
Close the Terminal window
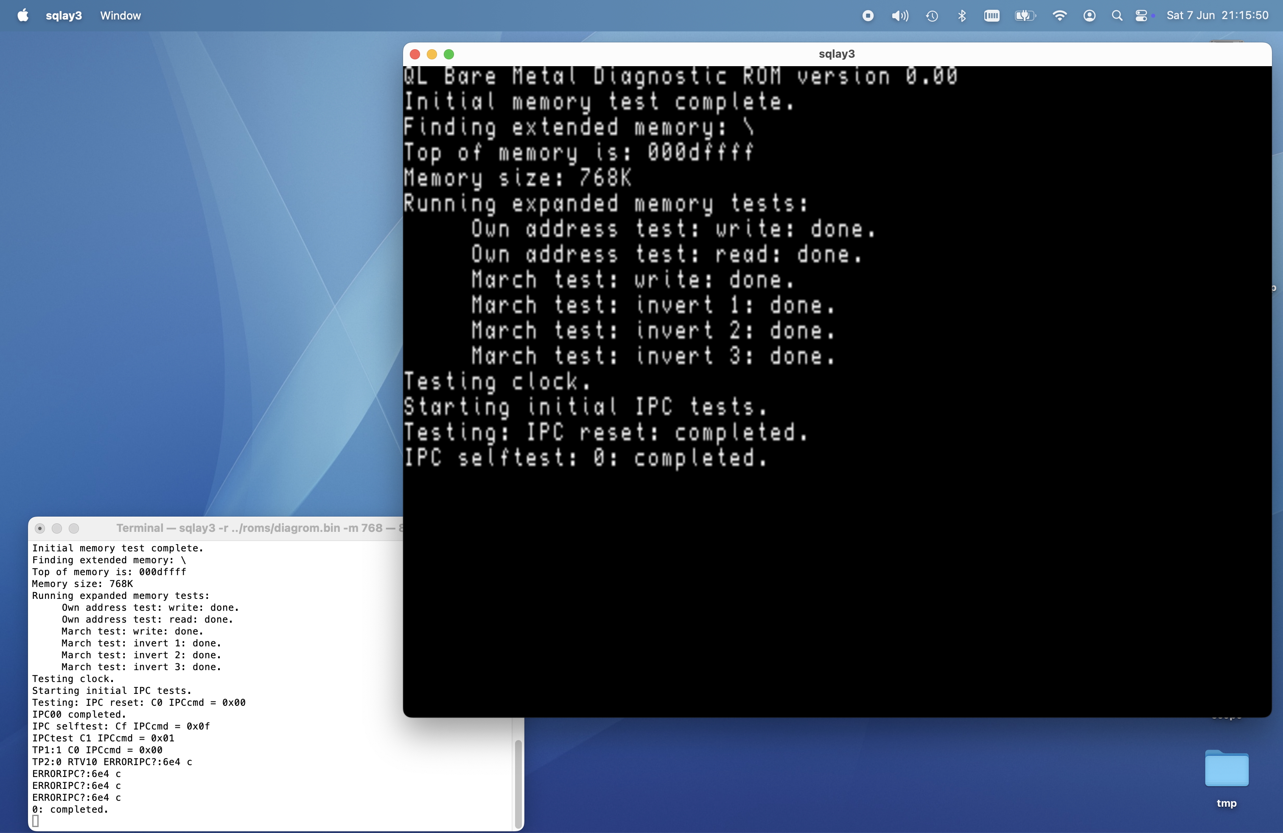point(40,528)
